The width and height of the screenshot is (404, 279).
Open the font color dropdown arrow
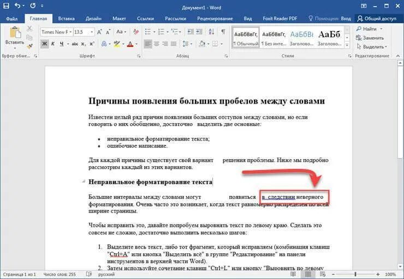tap(136, 44)
